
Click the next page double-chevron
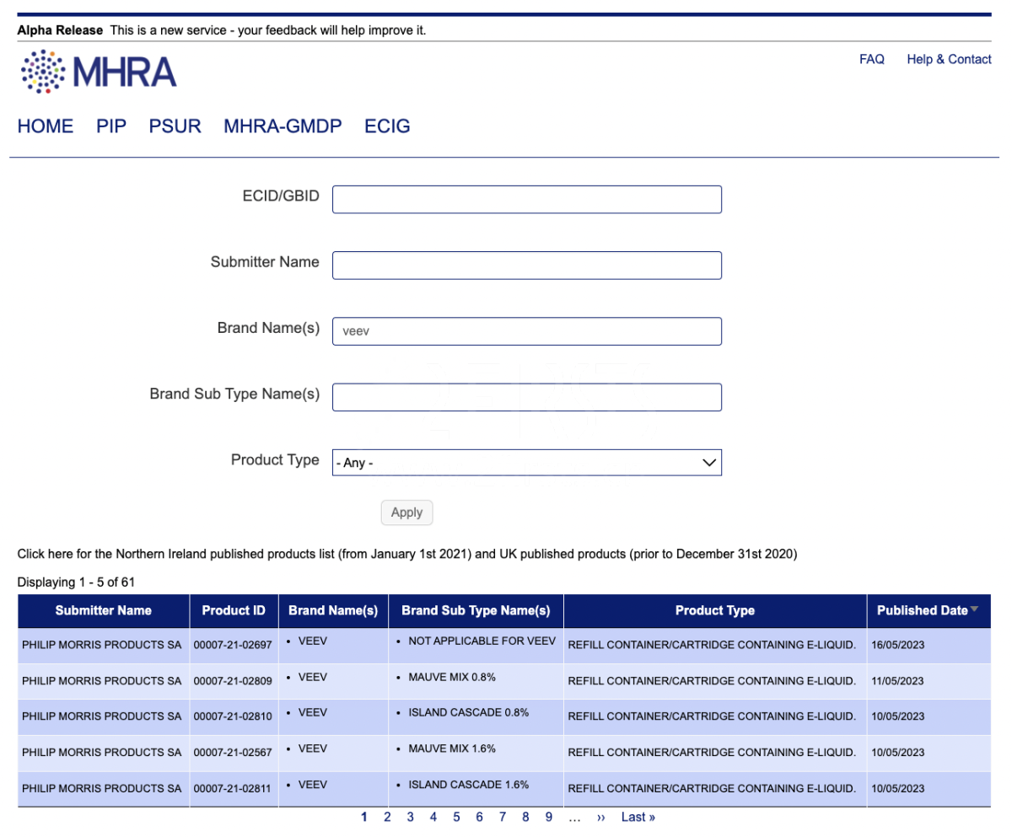click(601, 817)
